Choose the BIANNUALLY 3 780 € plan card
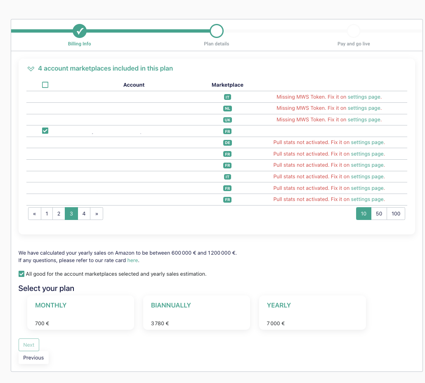This screenshot has width=425, height=383. [196, 312]
